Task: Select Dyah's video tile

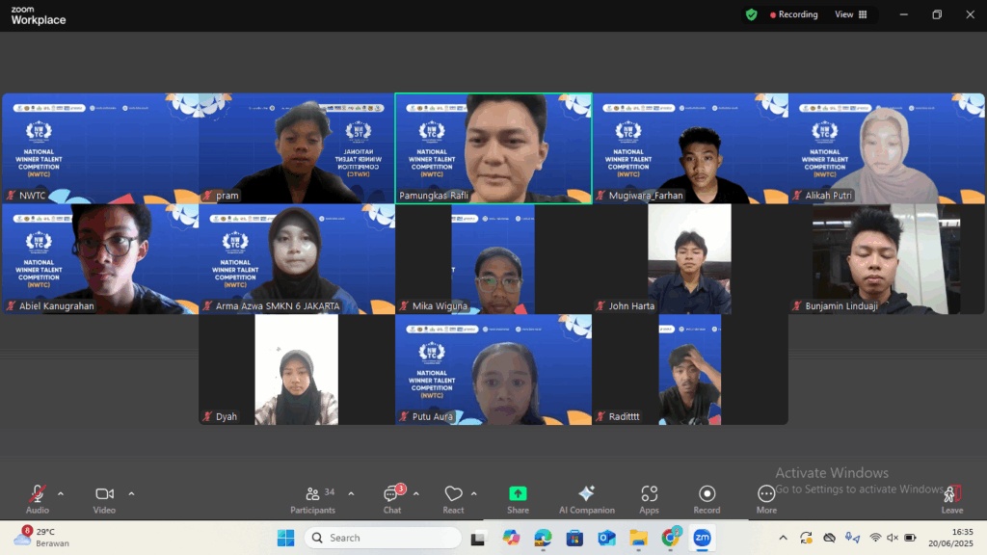Action: pos(297,369)
